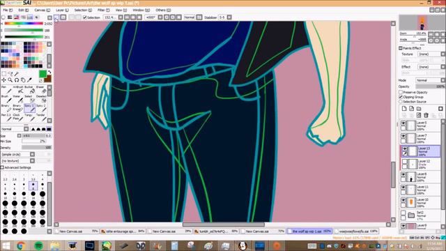Adjust the layer Opacity slider
The height and width of the screenshot is (251, 446).
430,86
